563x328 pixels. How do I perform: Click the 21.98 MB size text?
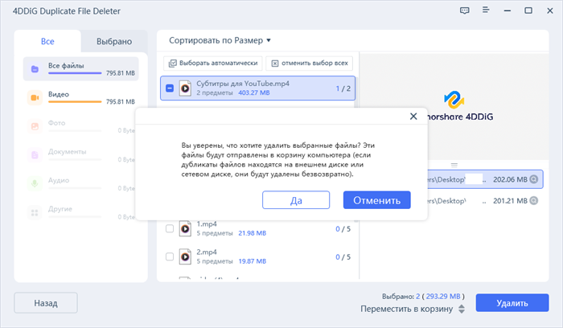(x=253, y=233)
